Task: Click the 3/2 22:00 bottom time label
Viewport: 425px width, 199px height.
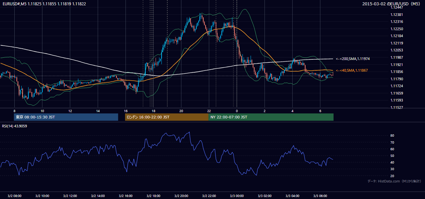Action: pyautogui.click(x=209, y=196)
